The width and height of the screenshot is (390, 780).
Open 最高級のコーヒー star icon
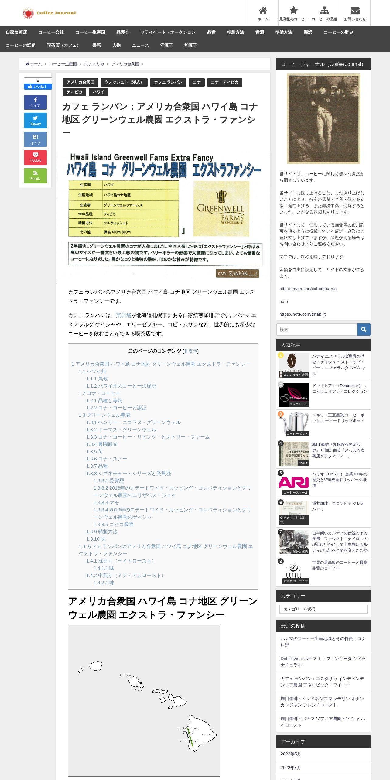pos(294,13)
